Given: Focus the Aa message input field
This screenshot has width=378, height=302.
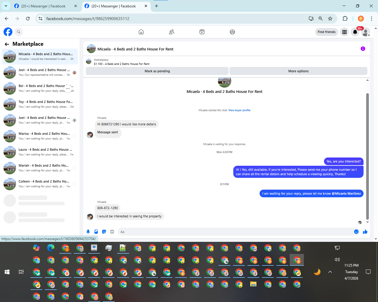Looking at the screenshot, I should click(x=236, y=232).
